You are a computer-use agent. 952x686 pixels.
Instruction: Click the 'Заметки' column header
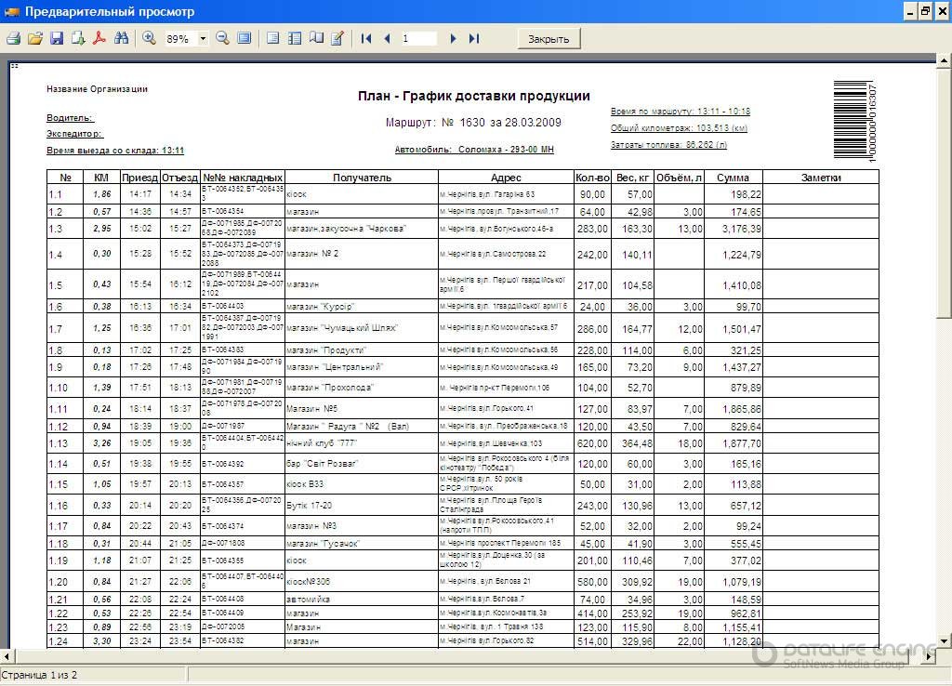click(821, 178)
